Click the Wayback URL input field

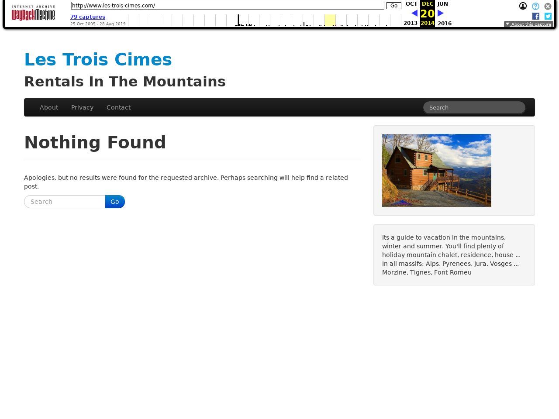point(227,6)
